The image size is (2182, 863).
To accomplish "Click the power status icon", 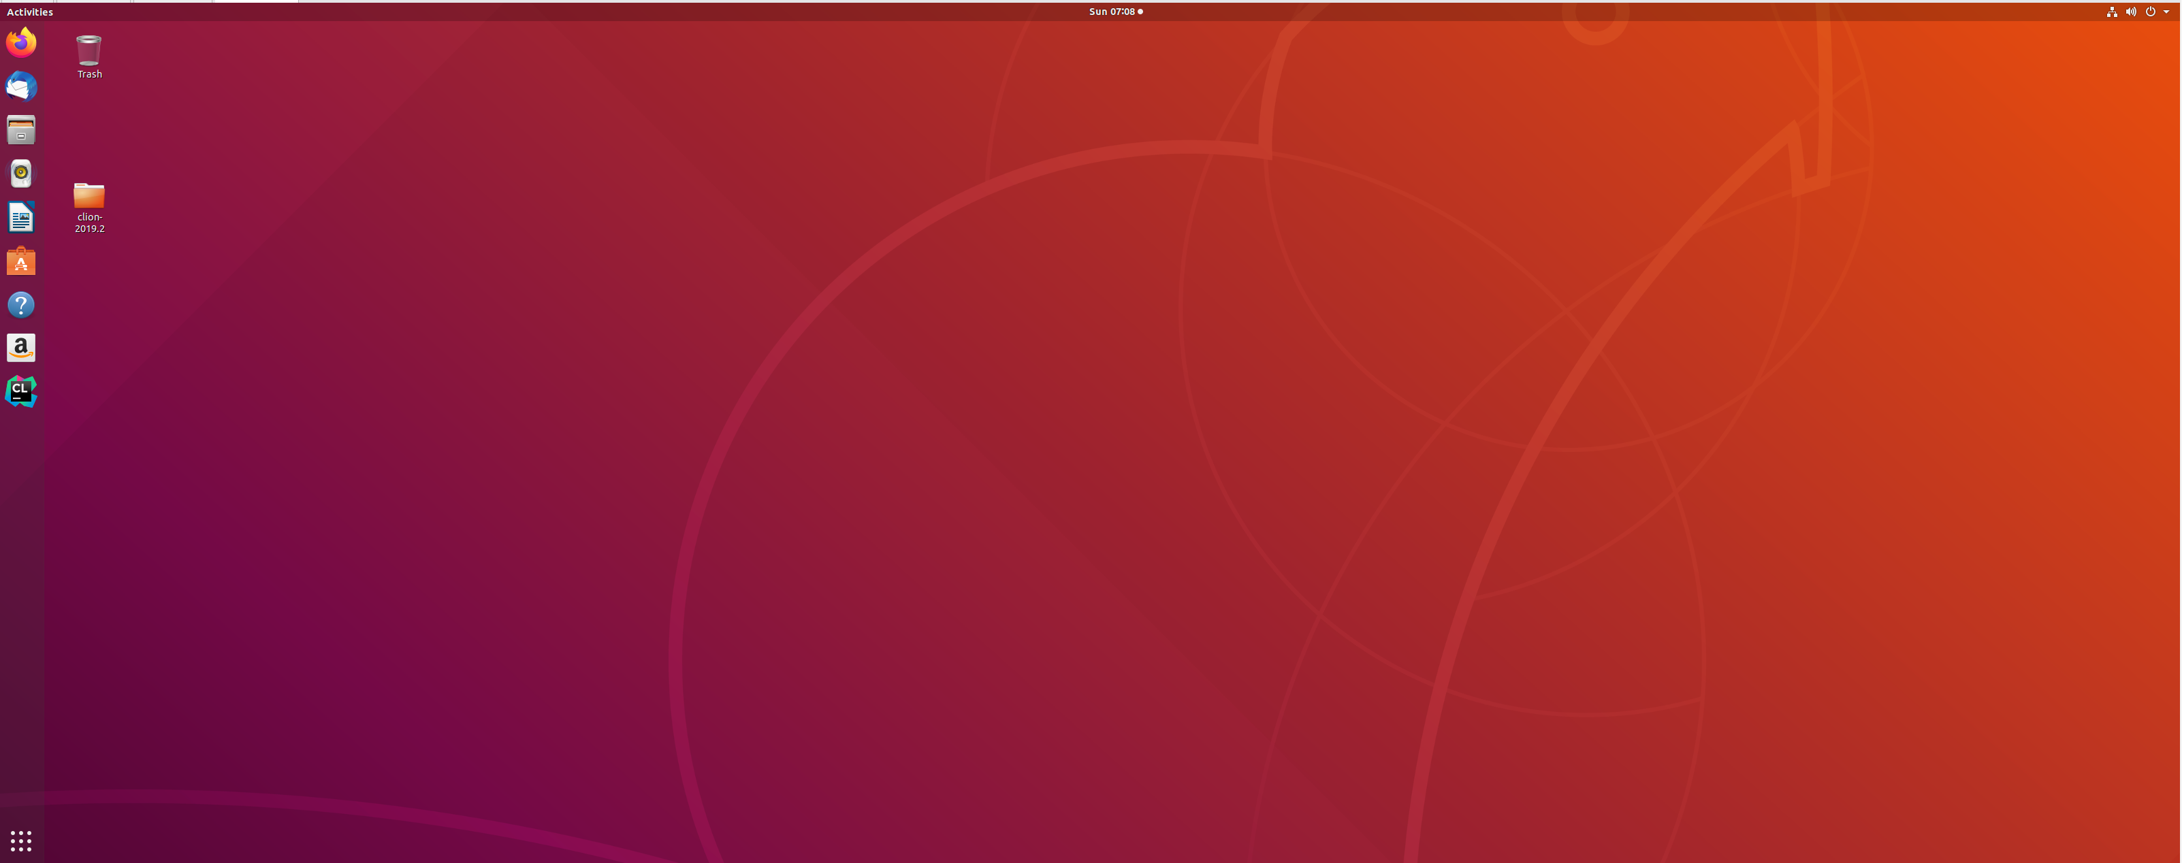I will coord(2150,11).
